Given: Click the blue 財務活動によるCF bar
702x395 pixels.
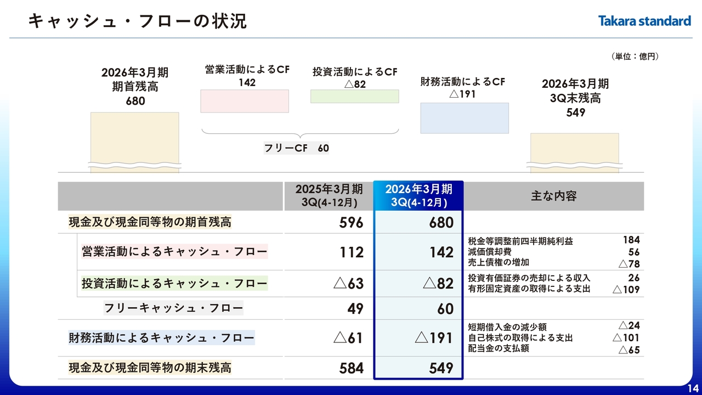Looking at the screenshot, I should click(x=464, y=118).
